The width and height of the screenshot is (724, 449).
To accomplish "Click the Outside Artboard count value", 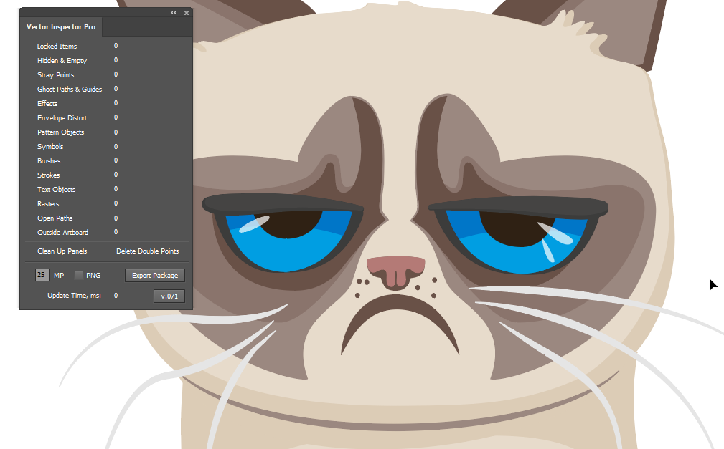I will (116, 232).
